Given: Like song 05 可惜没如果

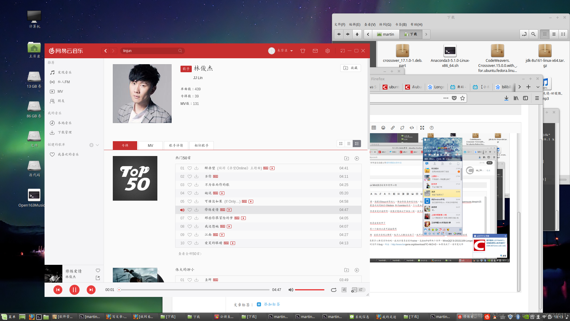Looking at the screenshot, I should tap(190, 202).
